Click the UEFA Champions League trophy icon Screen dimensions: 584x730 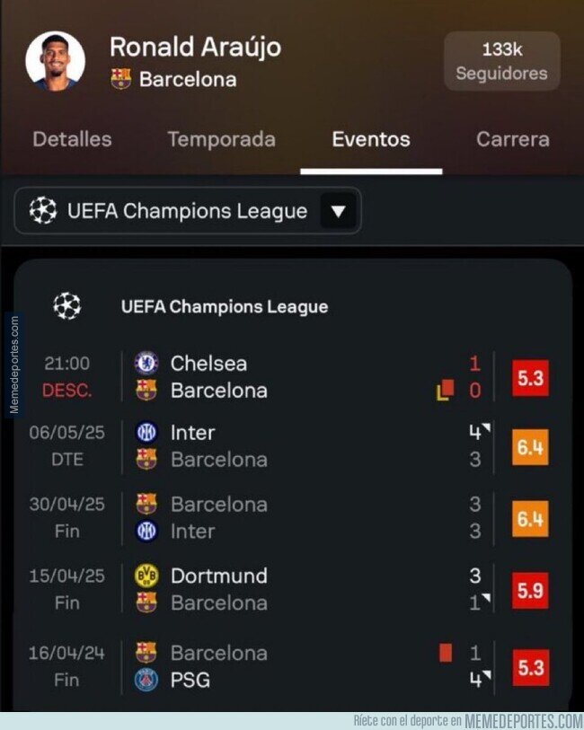tap(66, 303)
